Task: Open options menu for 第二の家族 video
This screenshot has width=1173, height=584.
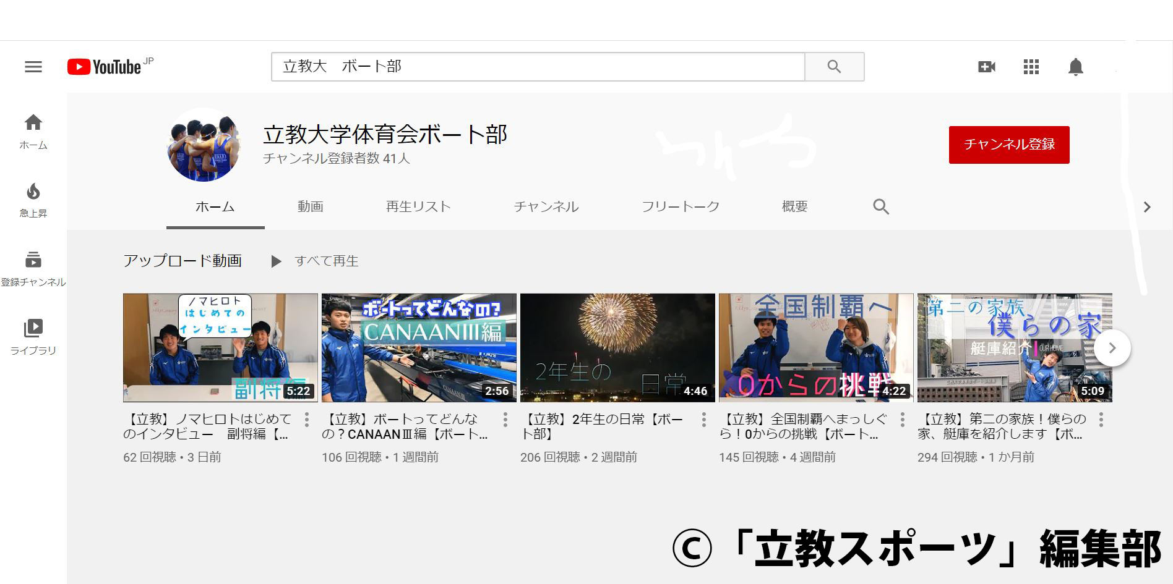Action: point(1101,420)
